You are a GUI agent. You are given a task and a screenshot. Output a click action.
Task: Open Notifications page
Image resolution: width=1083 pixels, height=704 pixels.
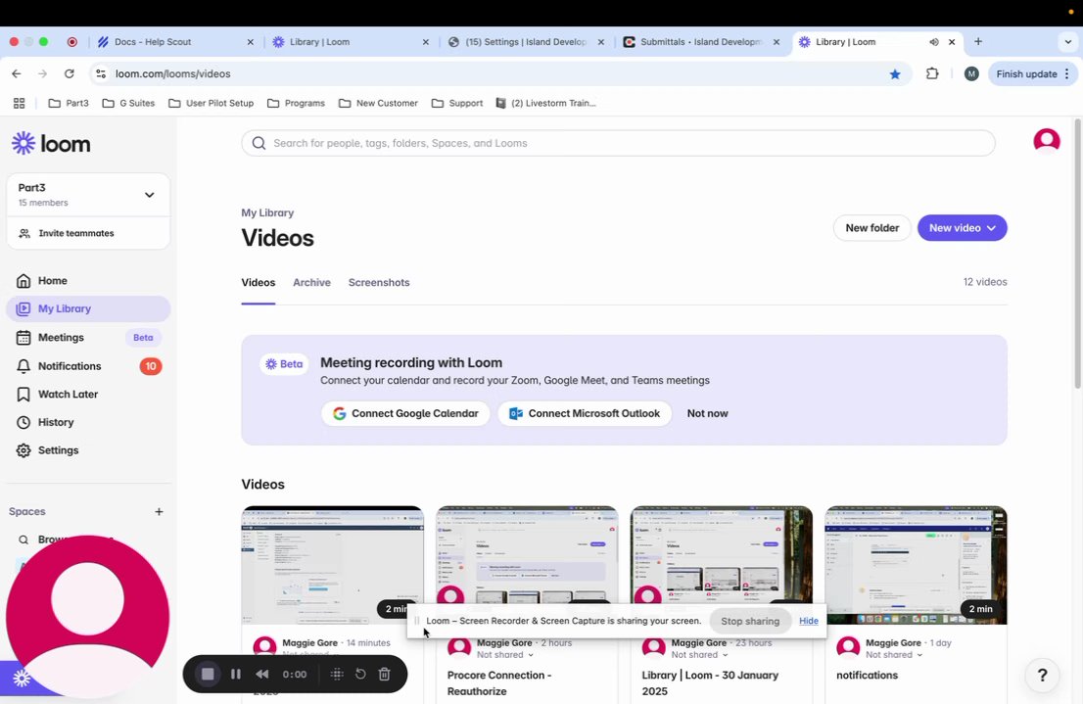70,366
